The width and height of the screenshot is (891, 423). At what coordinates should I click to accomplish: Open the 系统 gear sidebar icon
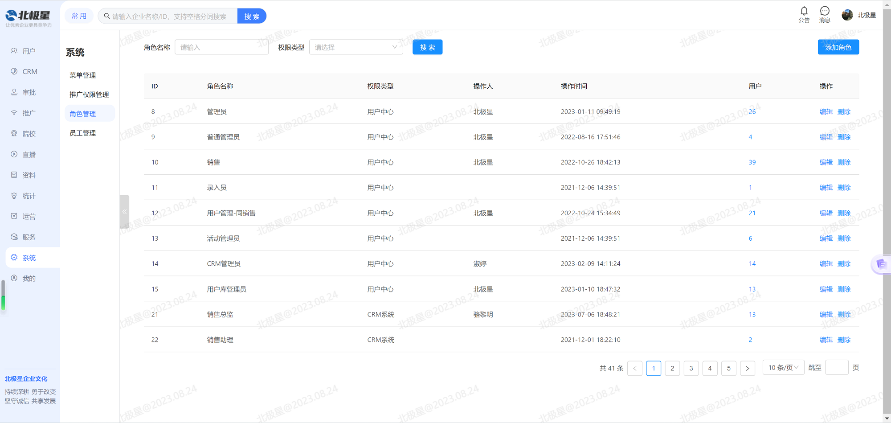(14, 258)
